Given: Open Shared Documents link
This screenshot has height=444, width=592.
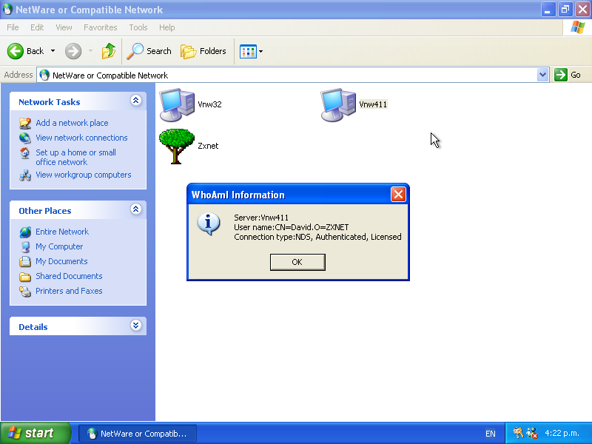Looking at the screenshot, I should pyautogui.click(x=69, y=276).
